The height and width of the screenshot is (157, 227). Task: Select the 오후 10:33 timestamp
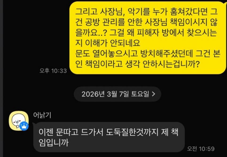coord(53,70)
